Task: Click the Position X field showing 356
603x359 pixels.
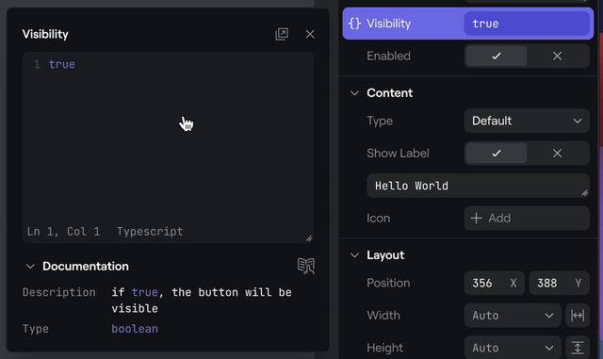Action: pyautogui.click(x=494, y=284)
